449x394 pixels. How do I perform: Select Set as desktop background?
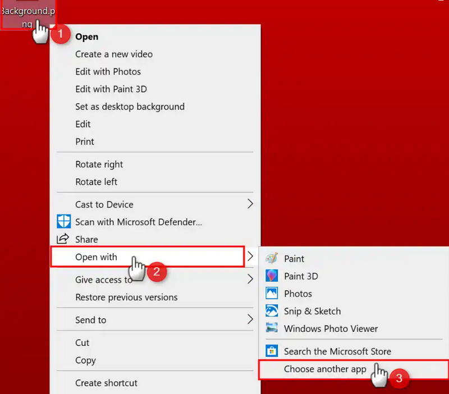155,107
